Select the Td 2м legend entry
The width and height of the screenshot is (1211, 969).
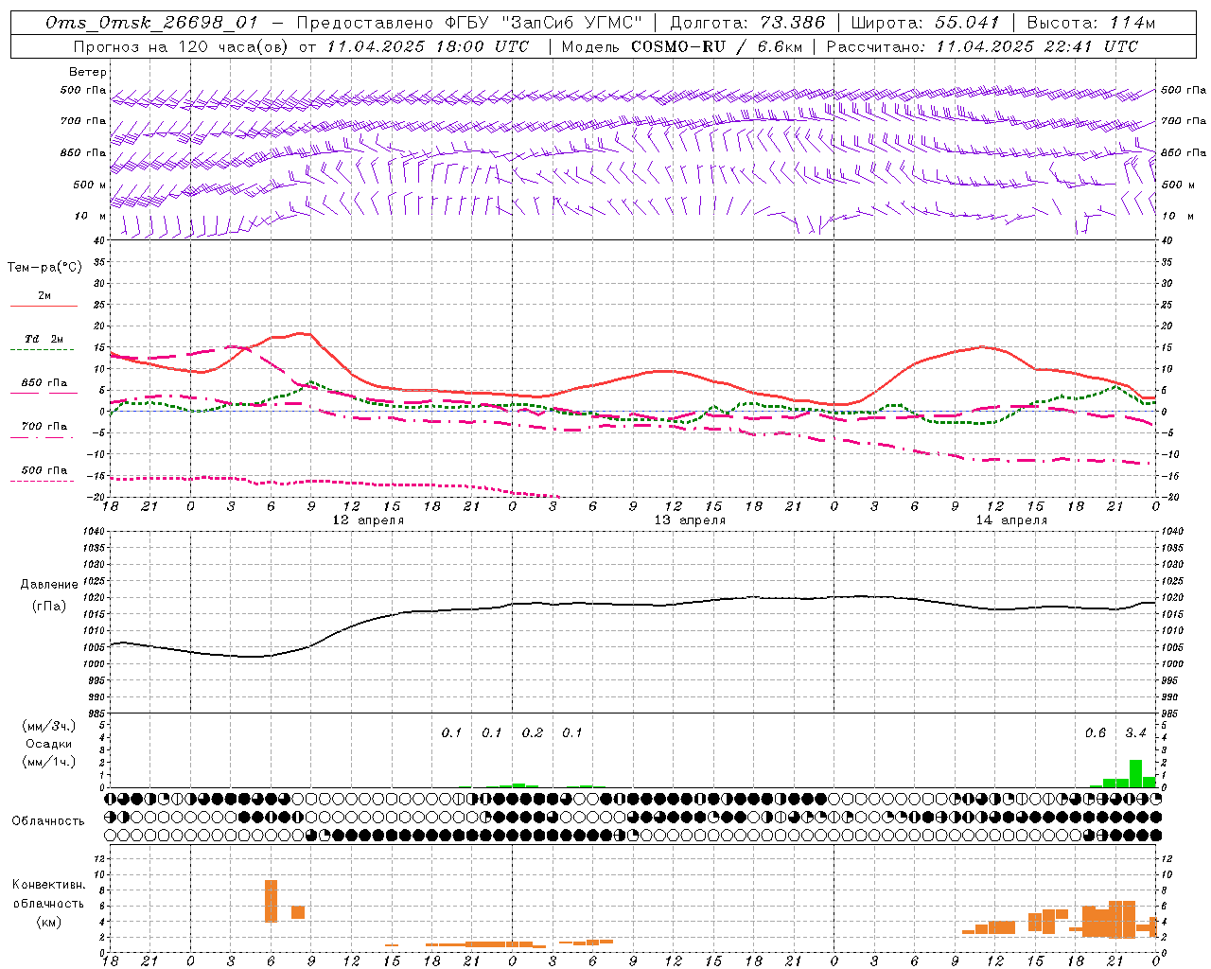click(44, 339)
